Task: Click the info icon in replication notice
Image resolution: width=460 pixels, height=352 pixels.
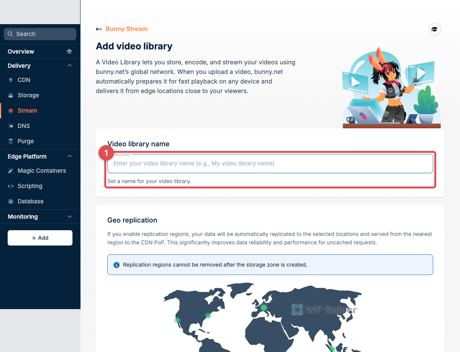Action: point(117,265)
